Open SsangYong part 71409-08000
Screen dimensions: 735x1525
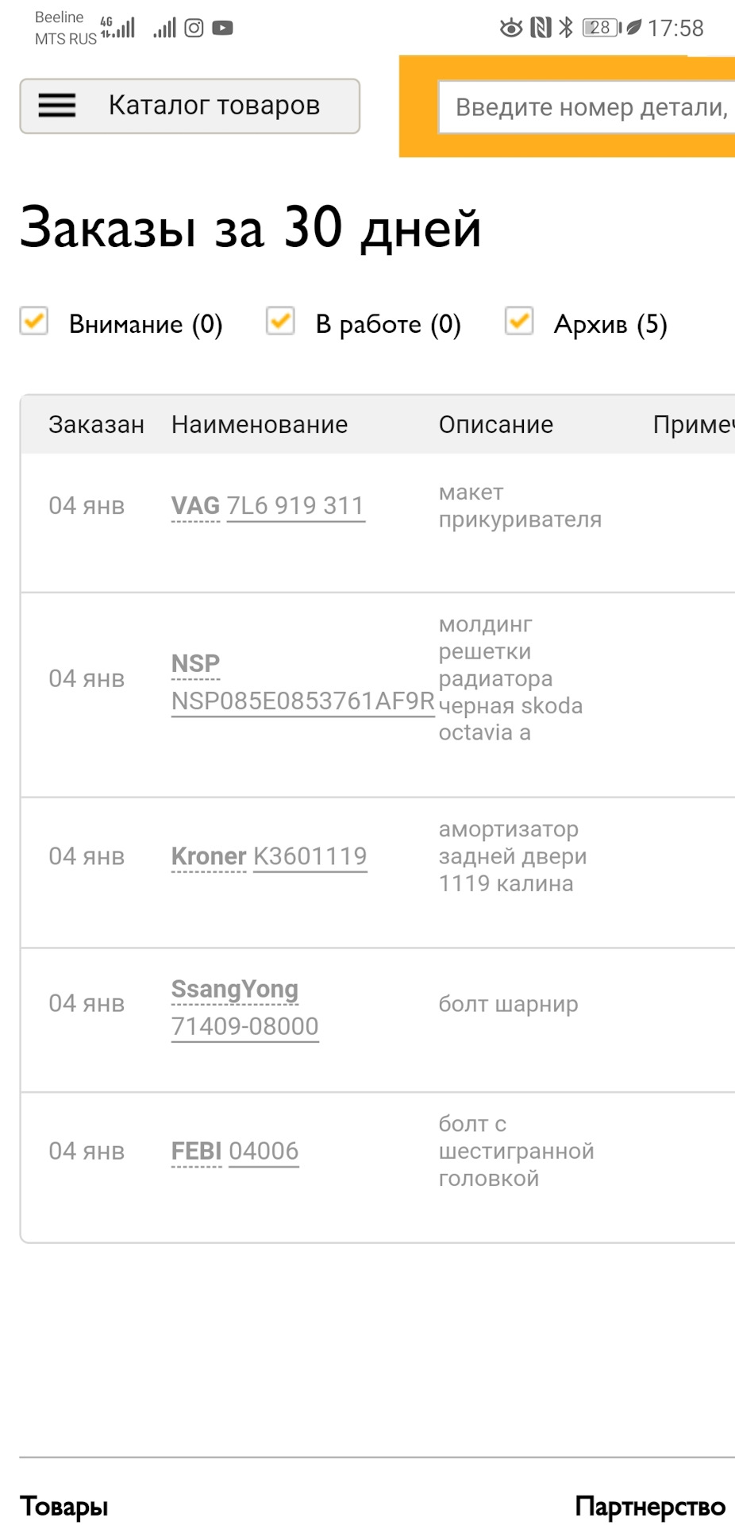[x=244, y=1026]
